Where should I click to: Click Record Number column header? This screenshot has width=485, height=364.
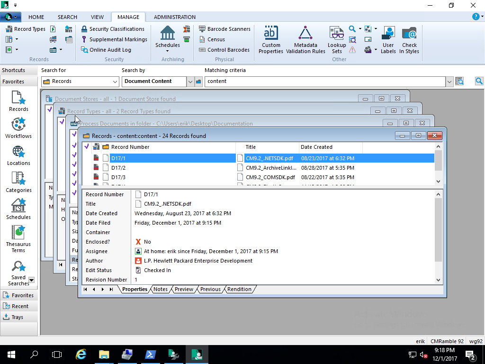point(130,147)
